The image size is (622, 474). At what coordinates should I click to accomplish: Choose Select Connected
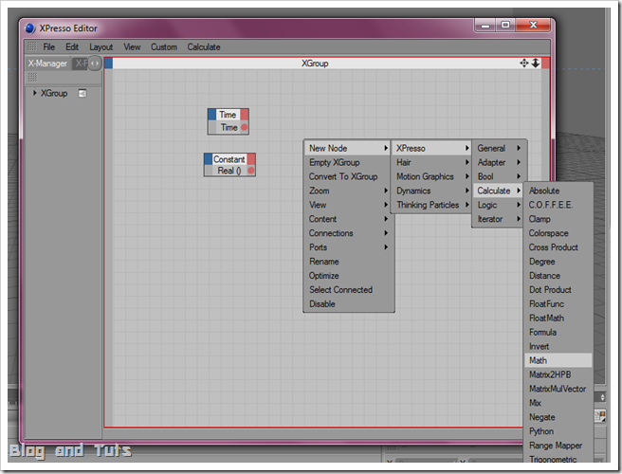(x=348, y=290)
